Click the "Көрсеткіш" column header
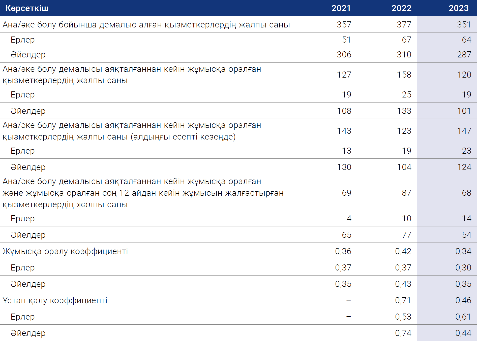This screenshot has width=477, height=341. (27, 8)
